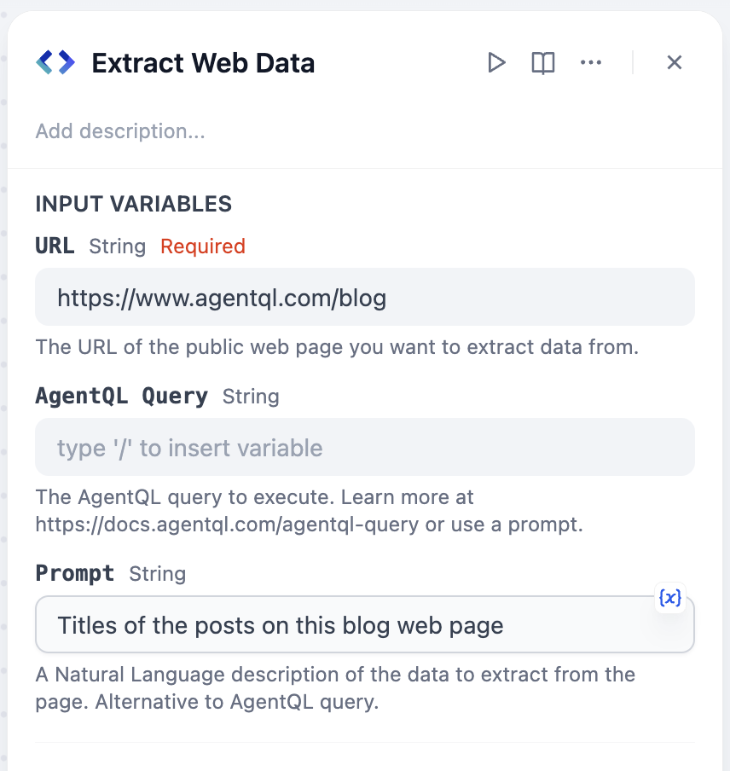Click into the AgentQL Query field

(x=364, y=448)
